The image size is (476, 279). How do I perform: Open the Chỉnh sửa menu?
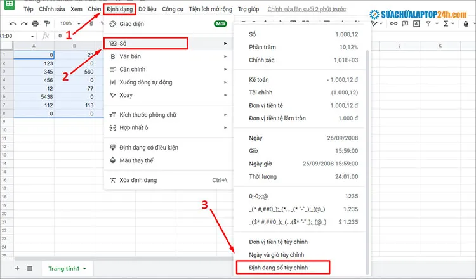pos(52,9)
